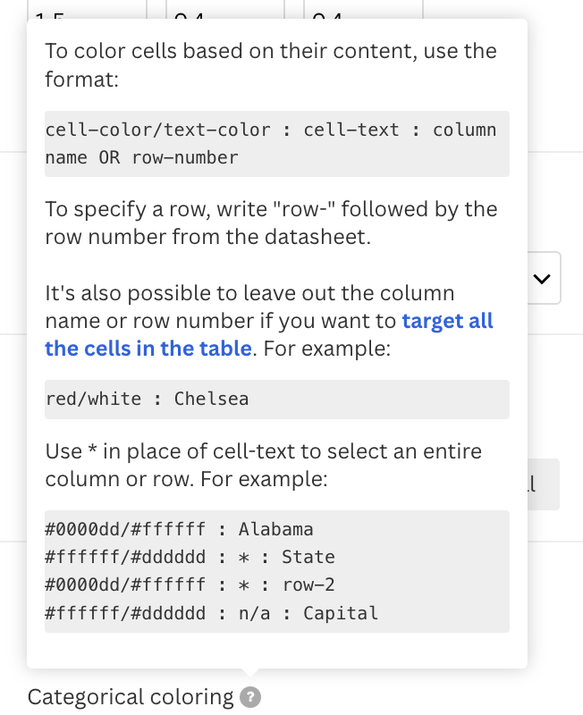Screen dimensions: 583x715
Task: Select the middle table cell showing 0.4
Action: [x=225, y=9]
